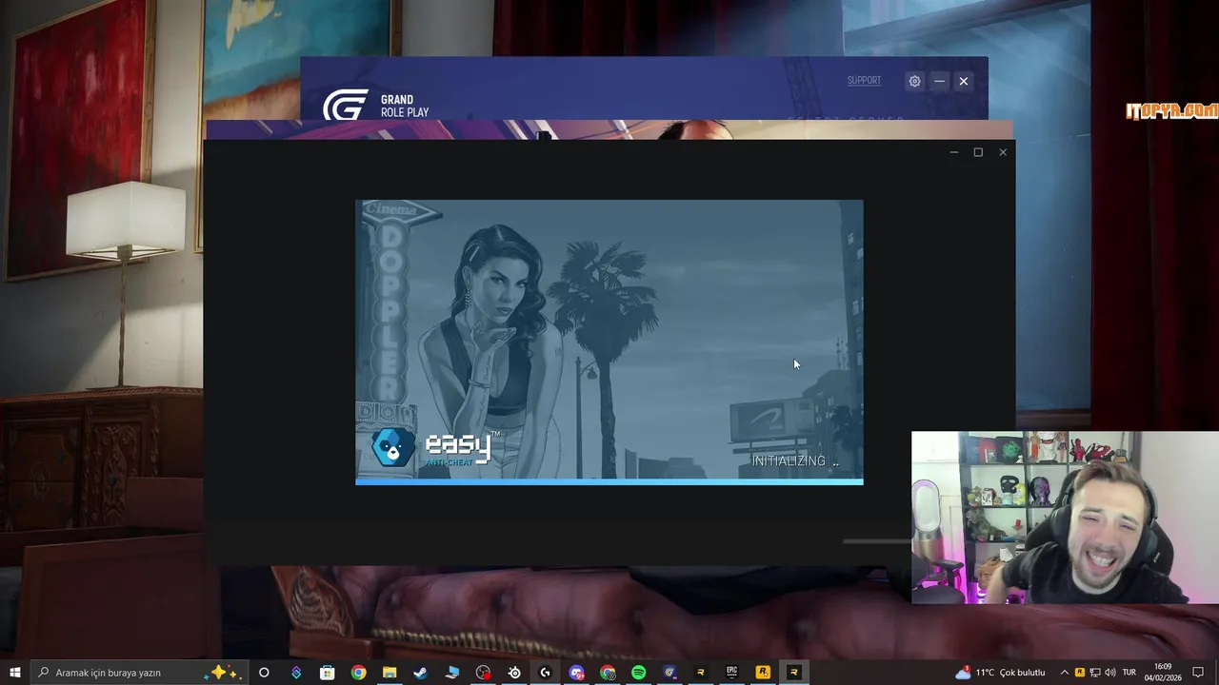Switch TUR keyboard input language
Screen dimensions: 1219x685
(x=1129, y=673)
